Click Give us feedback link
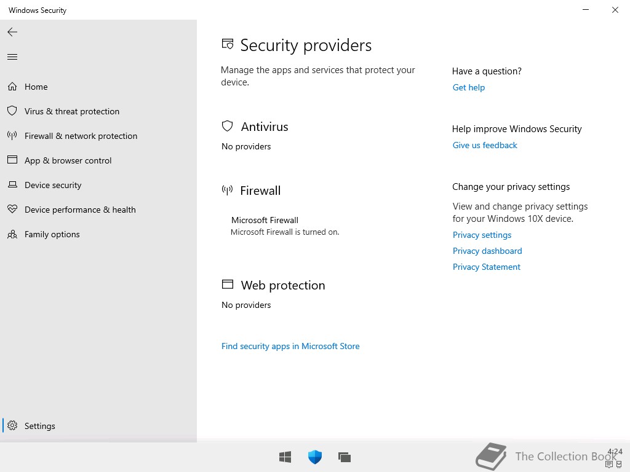The height and width of the screenshot is (472, 630). pyautogui.click(x=485, y=145)
